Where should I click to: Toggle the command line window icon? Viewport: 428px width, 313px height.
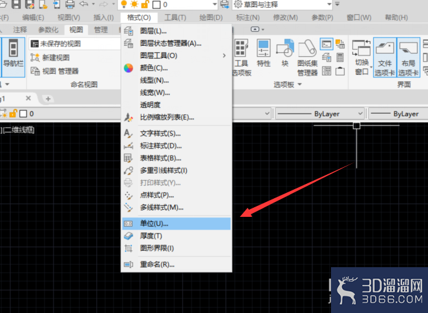point(326,44)
